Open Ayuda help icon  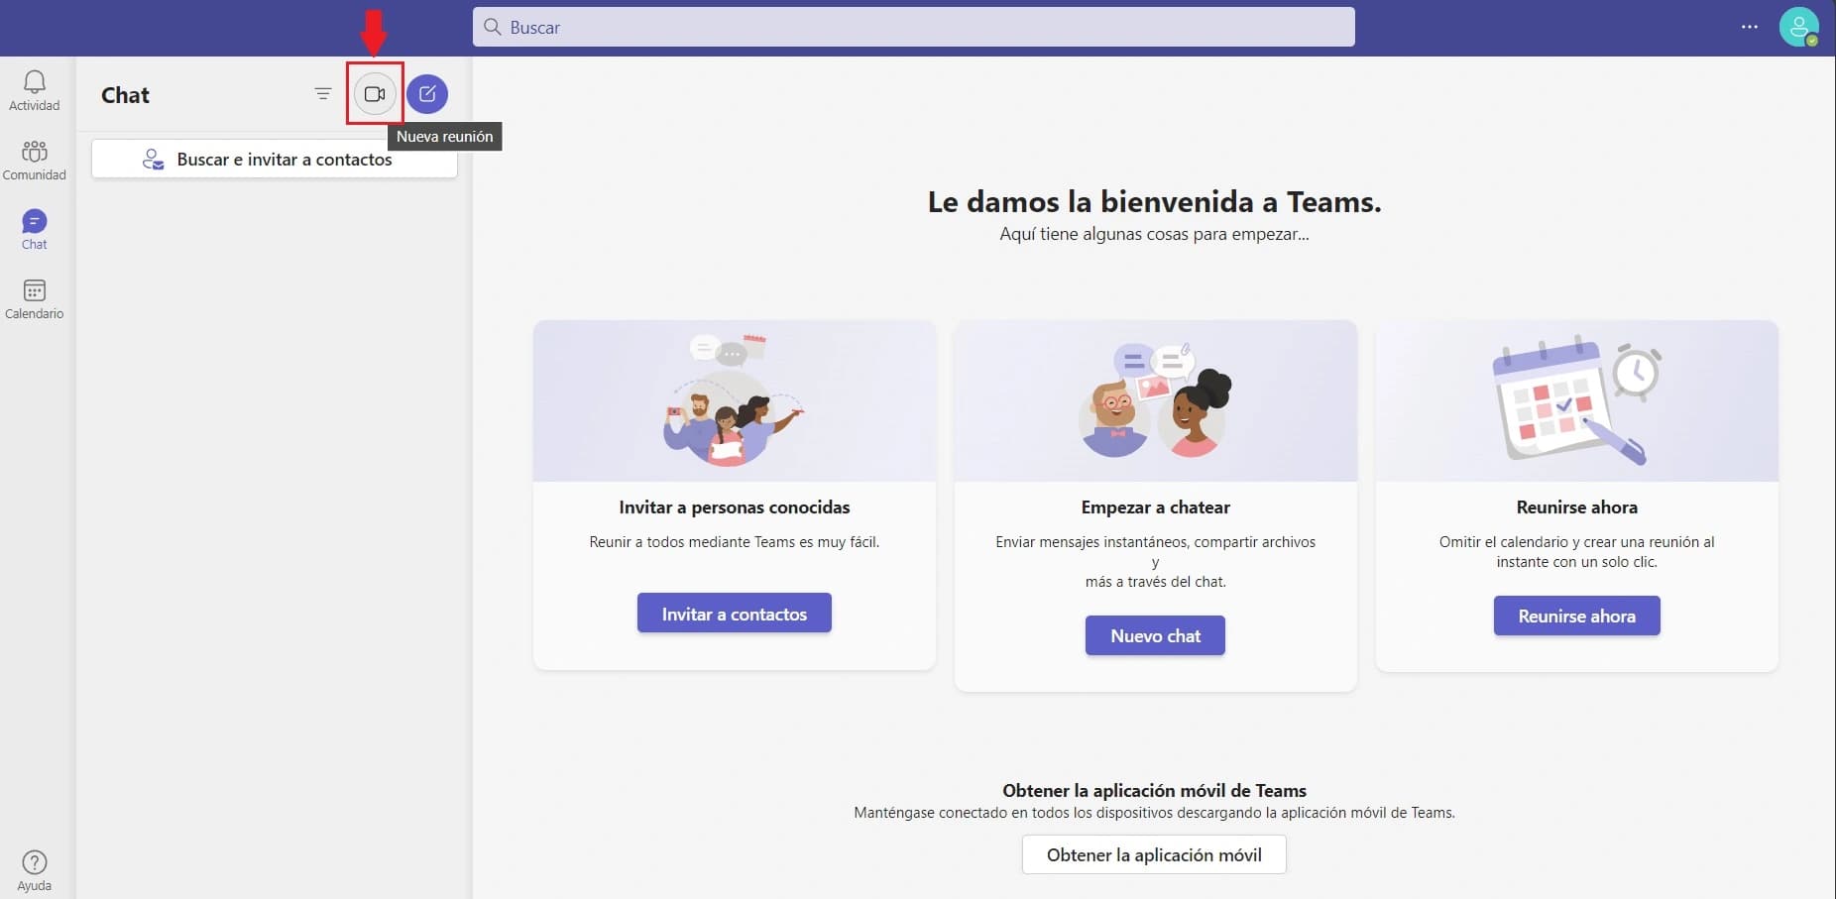pyautogui.click(x=35, y=870)
